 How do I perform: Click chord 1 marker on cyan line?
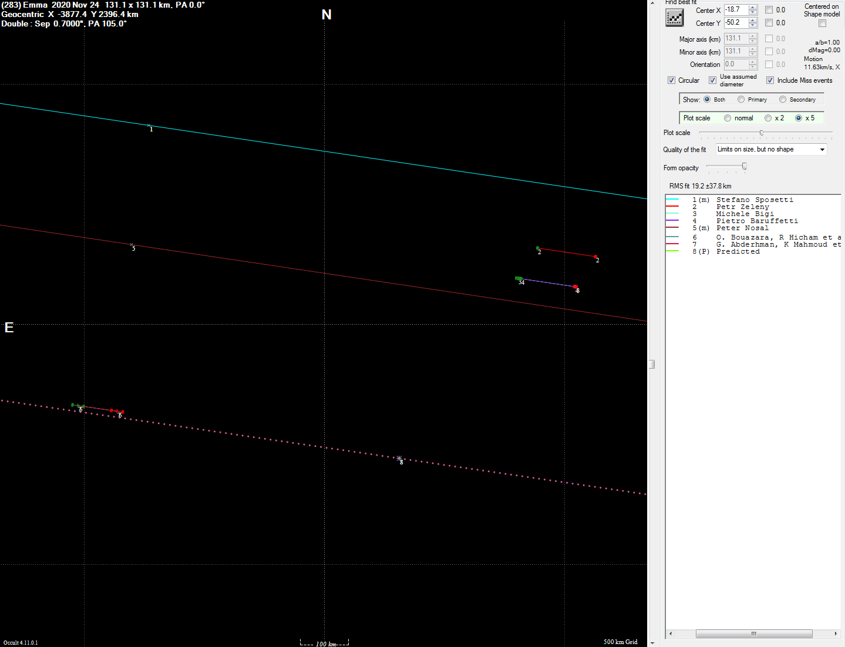149,126
